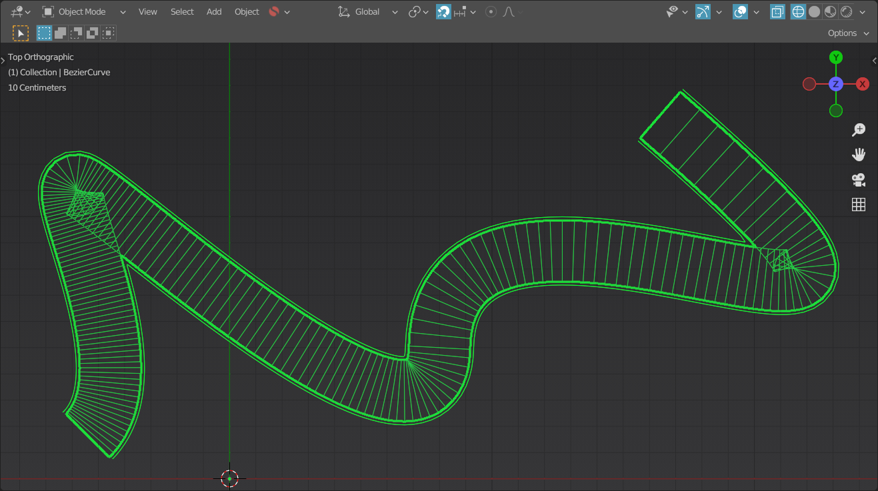Switch to solid viewport shading
The width and height of the screenshot is (878, 491).
coord(814,12)
